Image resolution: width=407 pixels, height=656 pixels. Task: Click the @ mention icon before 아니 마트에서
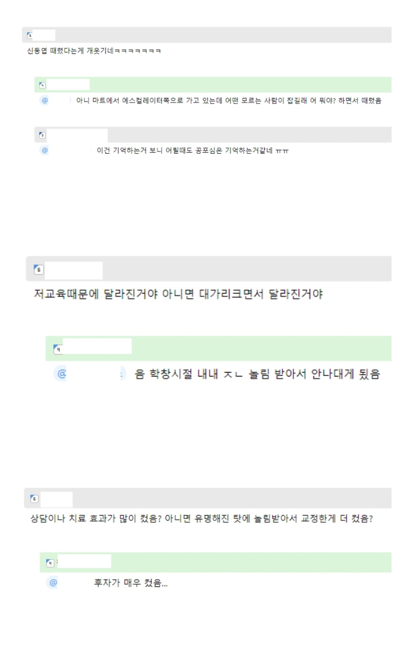tap(45, 101)
